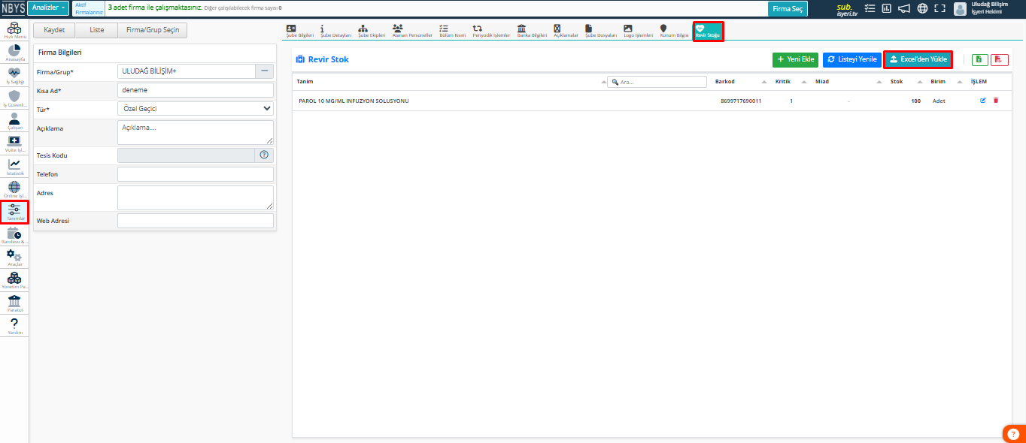The width and height of the screenshot is (1026, 443).
Task: Open announcements megaphone icon
Action: click(x=904, y=8)
